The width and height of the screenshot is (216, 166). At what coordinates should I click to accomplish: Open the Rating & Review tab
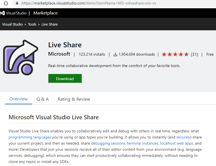coord(74,99)
